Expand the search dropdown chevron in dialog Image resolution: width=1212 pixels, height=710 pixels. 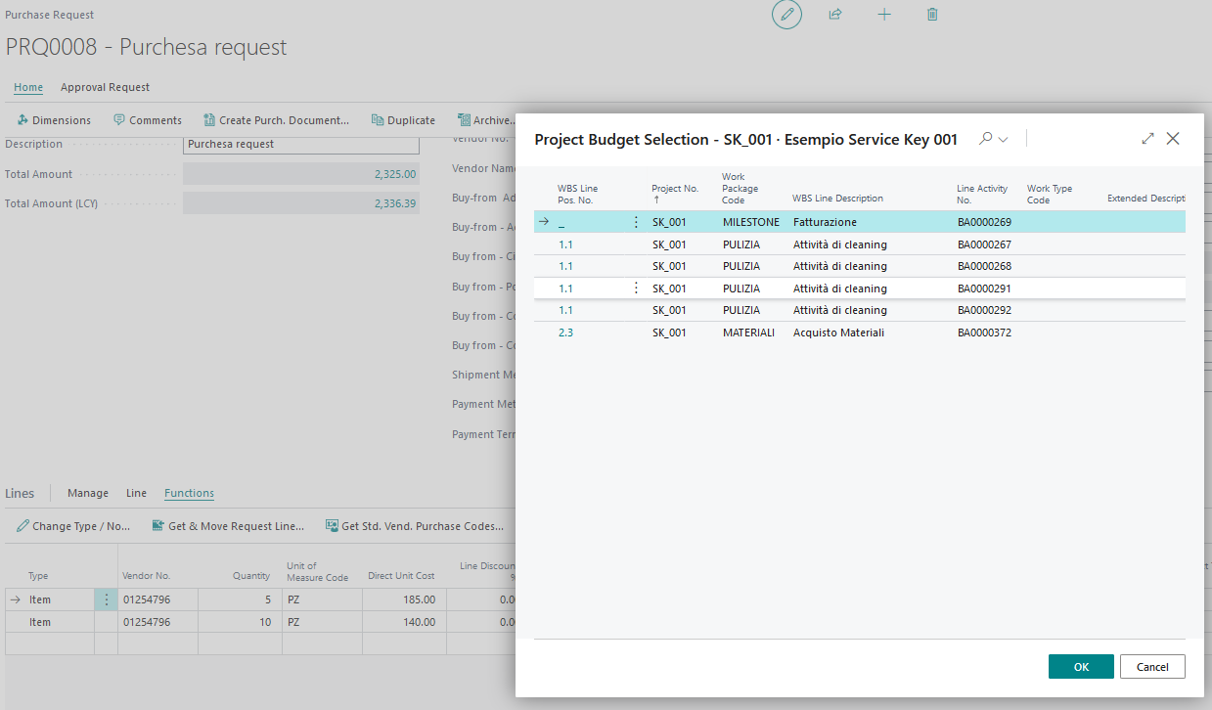[1003, 140]
